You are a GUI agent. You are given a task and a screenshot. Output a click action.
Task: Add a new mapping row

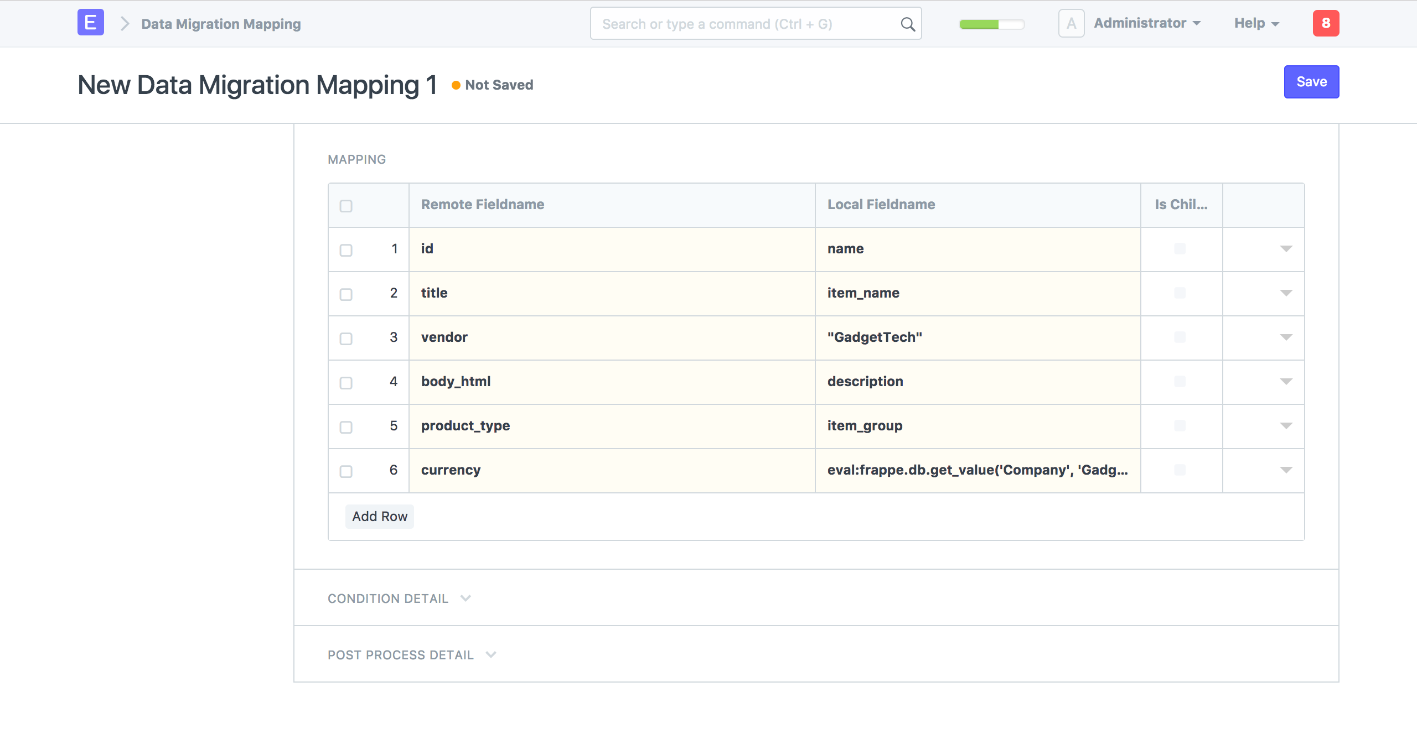pos(379,516)
